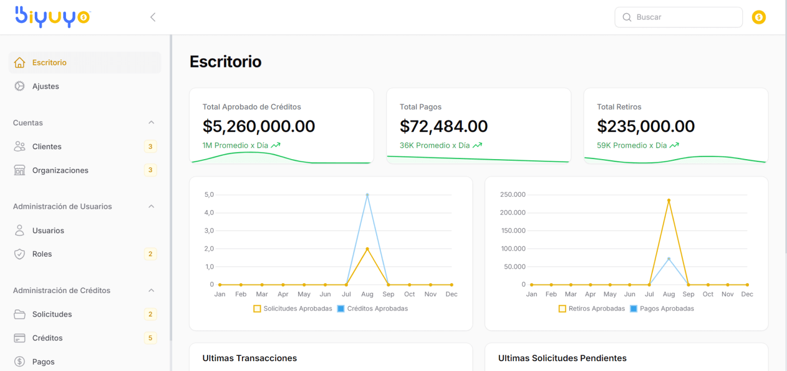787x371 pixels.
Task: Open the Pagos sidebar link
Action: point(43,362)
